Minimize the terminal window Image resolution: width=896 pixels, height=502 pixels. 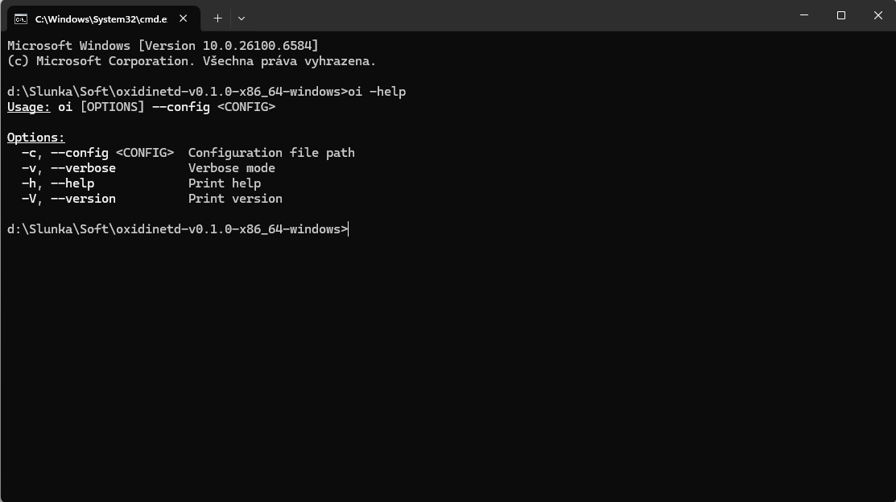(x=804, y=15)
